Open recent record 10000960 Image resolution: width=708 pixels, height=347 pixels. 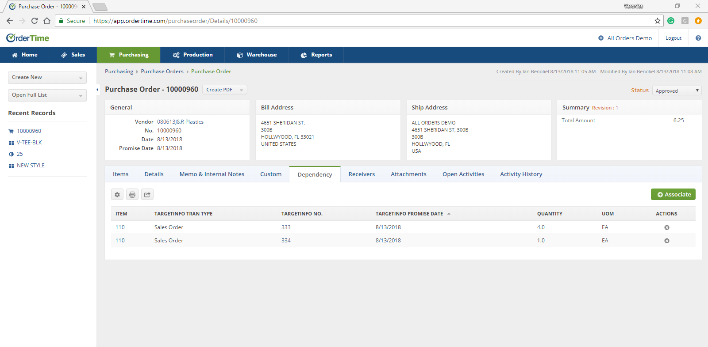[29, 131]
